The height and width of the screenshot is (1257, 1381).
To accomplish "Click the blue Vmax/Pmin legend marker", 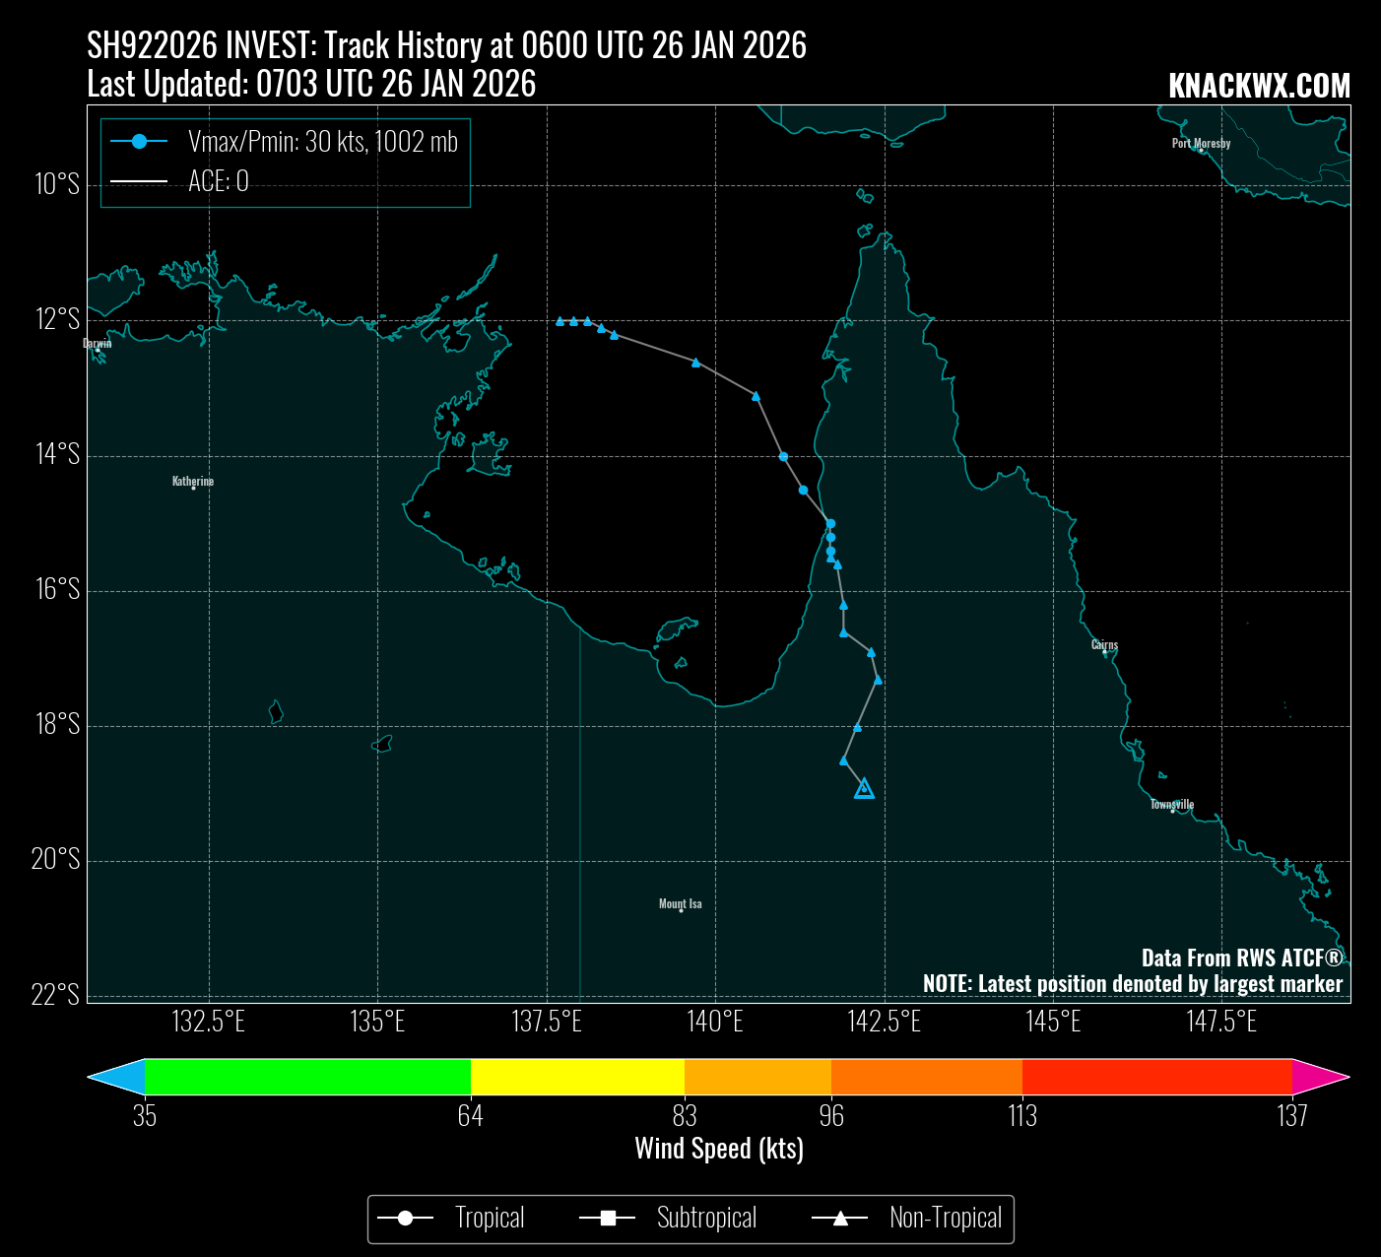I will tap(139, 142).
